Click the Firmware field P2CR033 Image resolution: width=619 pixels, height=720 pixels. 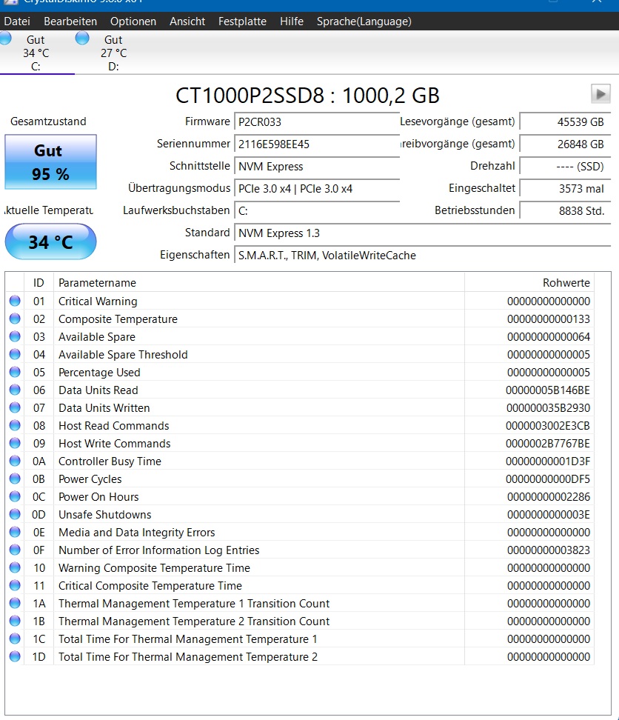pyautogui.click(x=317, y=122)
